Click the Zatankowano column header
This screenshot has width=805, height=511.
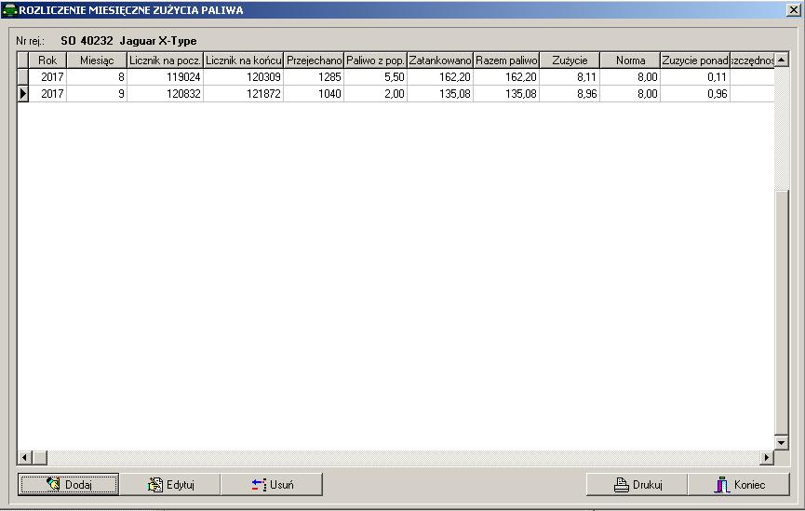click(440, 61)
